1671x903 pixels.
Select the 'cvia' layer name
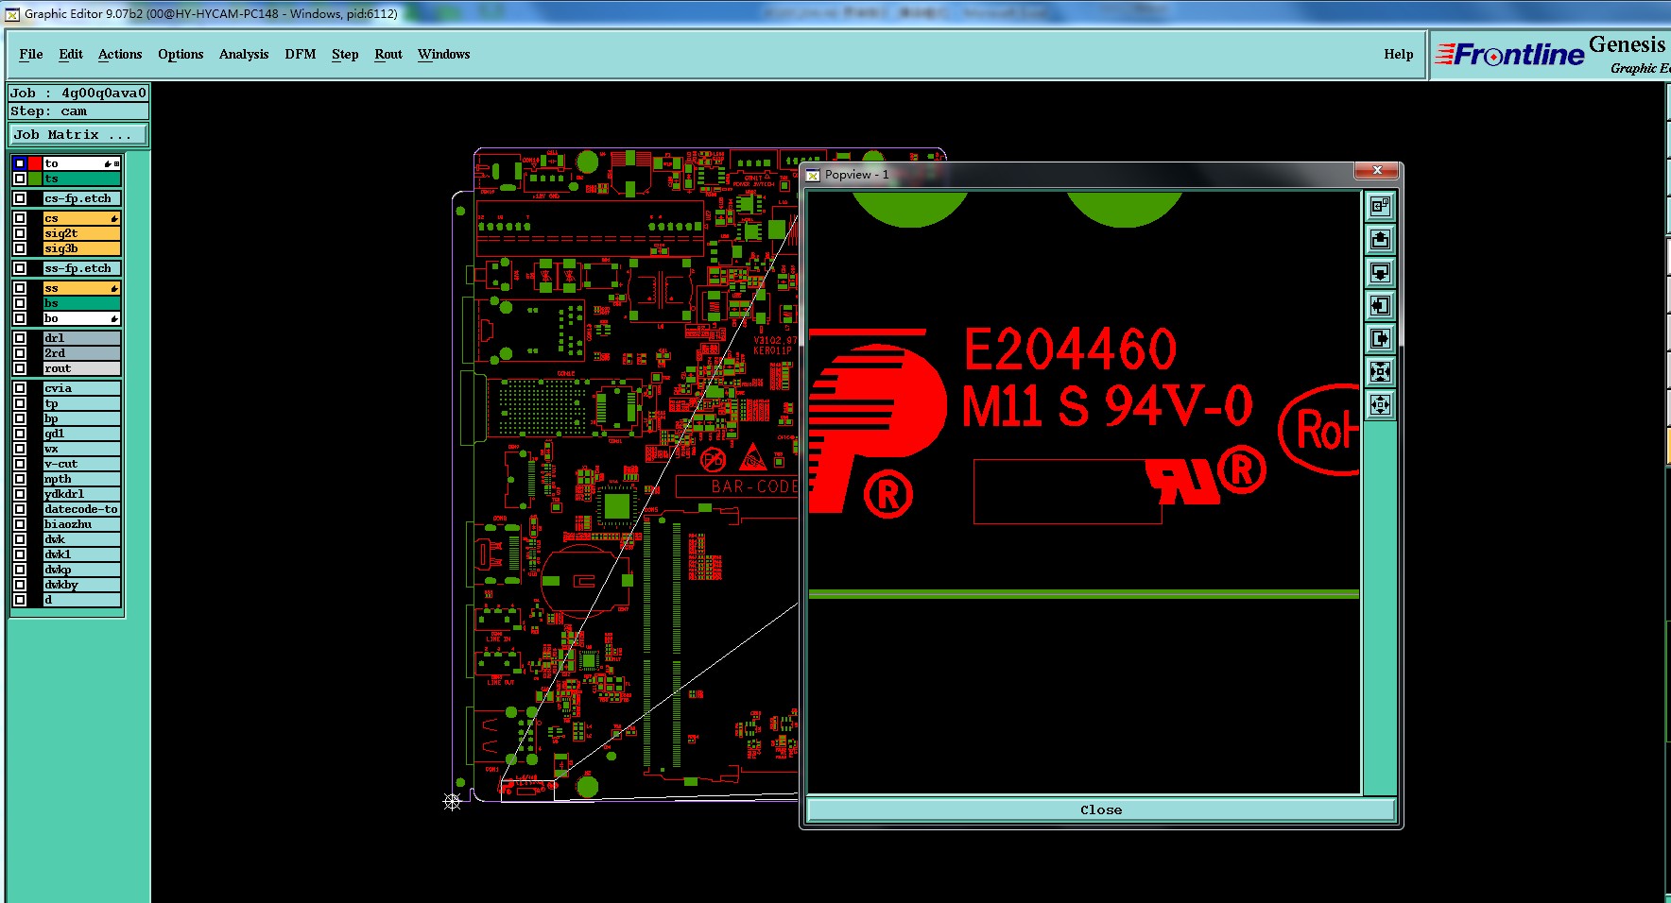tap(82, 388)
